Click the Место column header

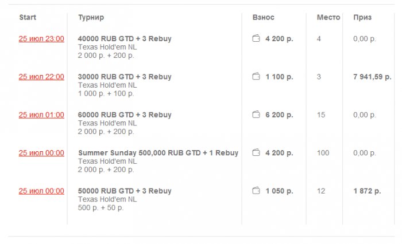[328, 18]
